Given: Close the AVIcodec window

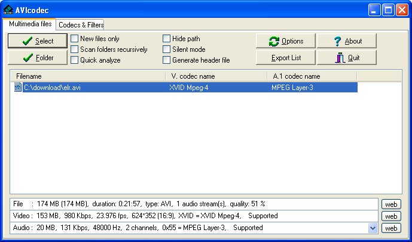Looking at the screenshot, I should [x=402, y=10].
